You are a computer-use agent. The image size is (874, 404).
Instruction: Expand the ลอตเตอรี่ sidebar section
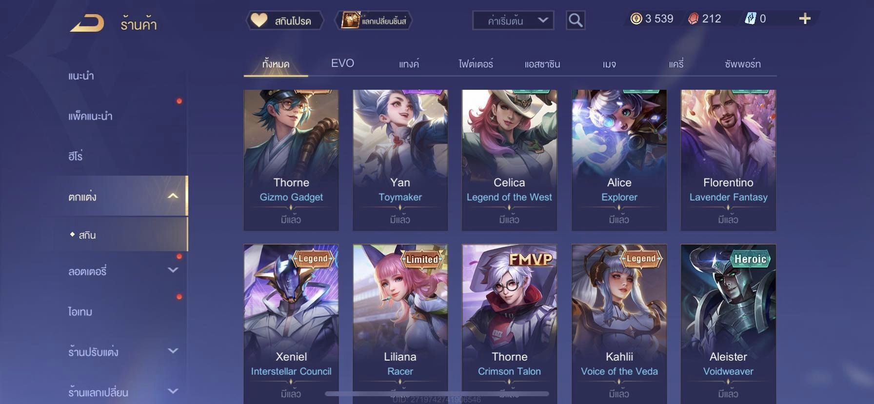point(173,270)
